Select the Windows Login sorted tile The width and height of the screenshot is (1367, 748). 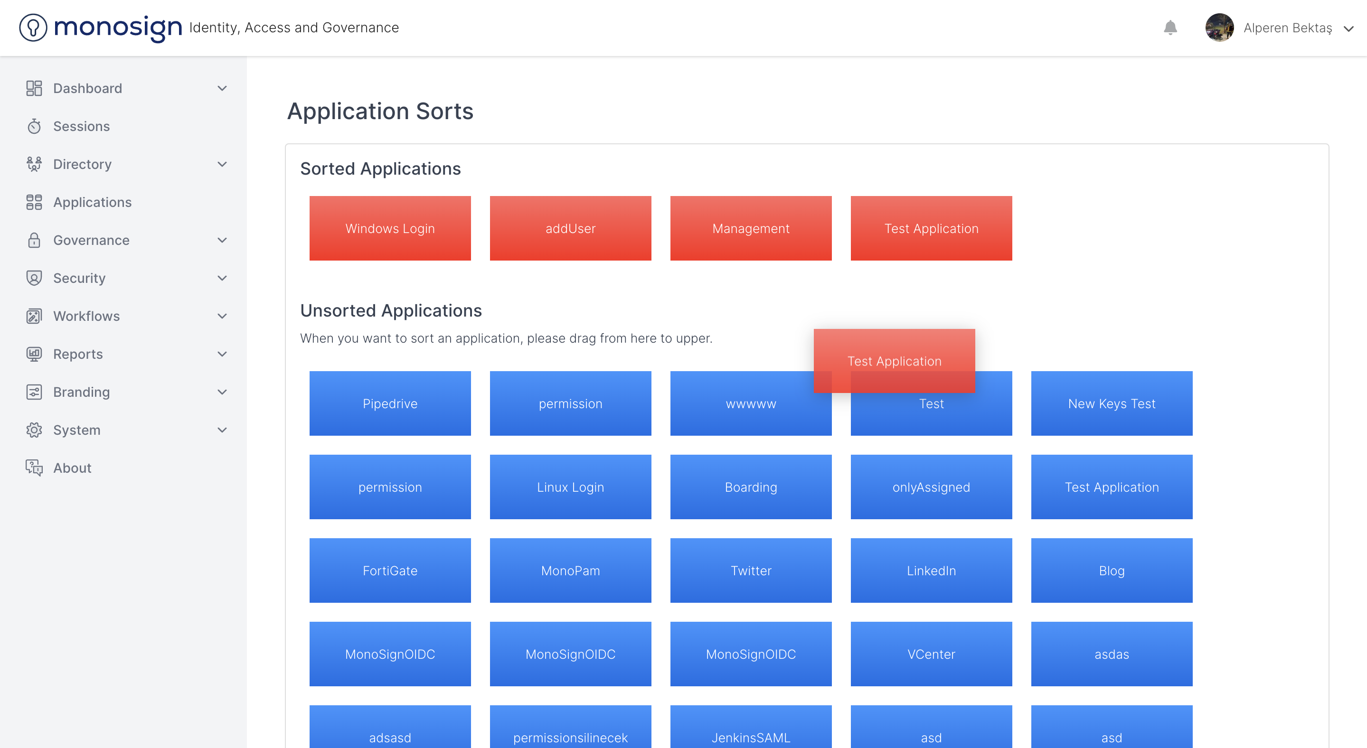(390, 228)
